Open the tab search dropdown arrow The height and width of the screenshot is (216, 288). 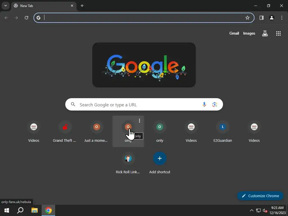[x=6, y=6]
